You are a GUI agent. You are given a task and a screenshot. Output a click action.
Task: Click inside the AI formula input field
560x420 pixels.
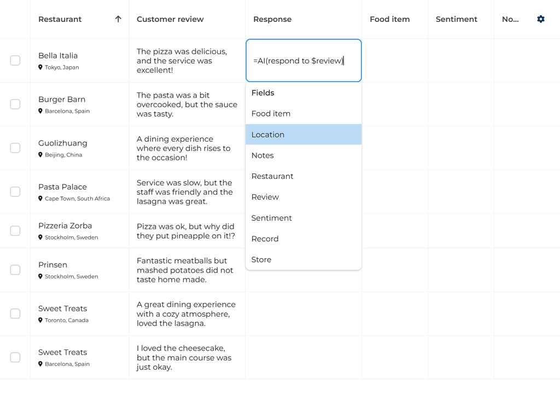304,61
